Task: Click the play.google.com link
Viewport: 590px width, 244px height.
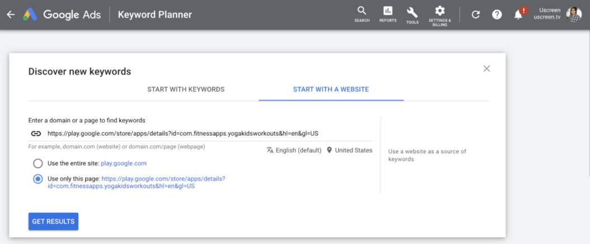Action: click(x=124, y=164)
